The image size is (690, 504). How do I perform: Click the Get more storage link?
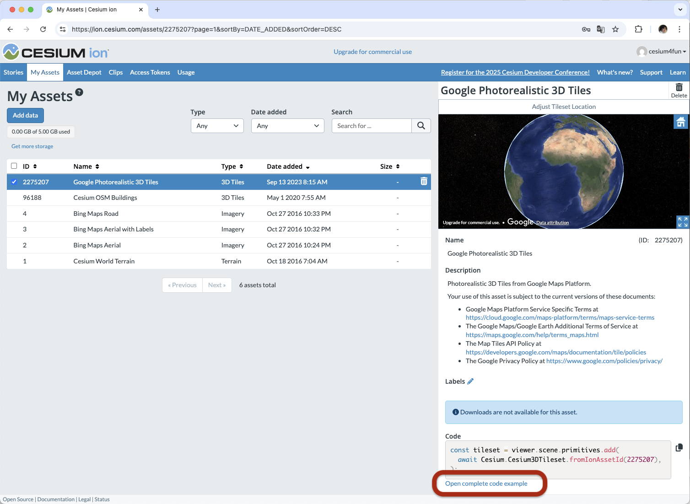[x=32, y=146]
